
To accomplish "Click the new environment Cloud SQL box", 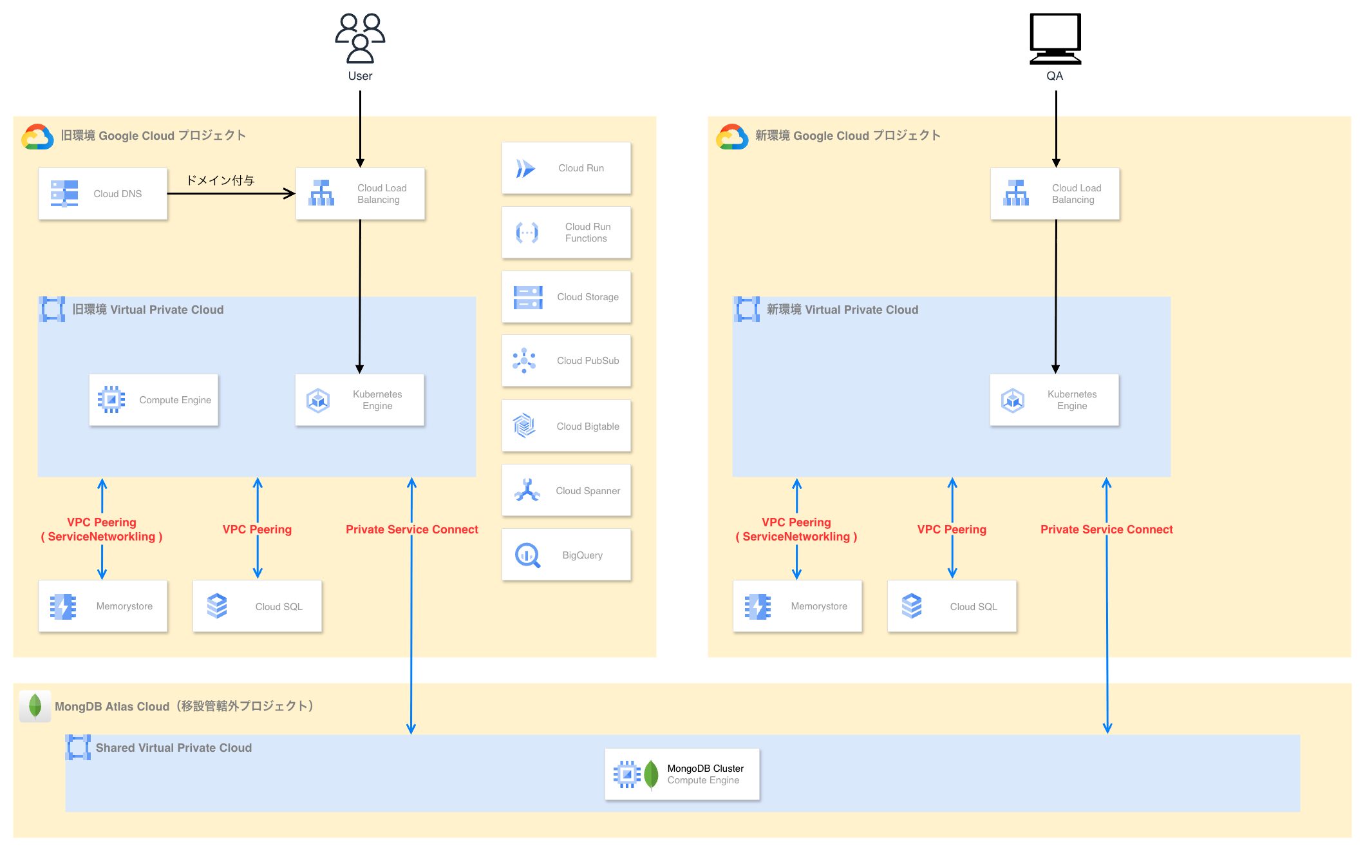I will (x=952, y=606).
